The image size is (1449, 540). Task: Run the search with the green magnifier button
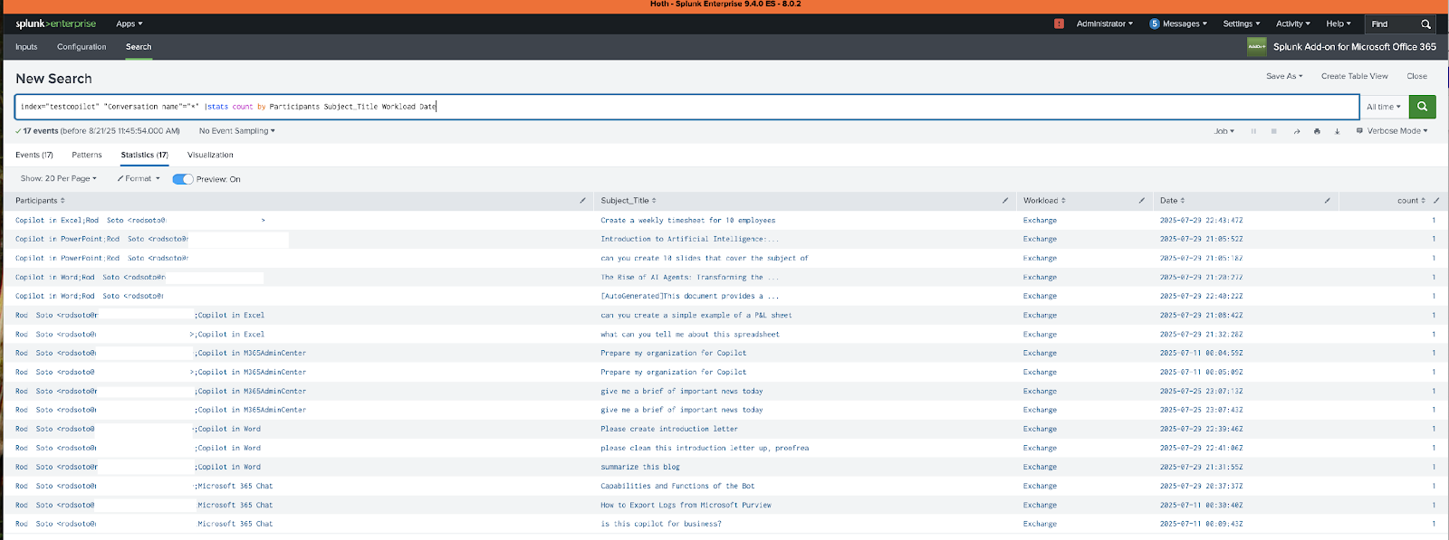coord(1422,107)
